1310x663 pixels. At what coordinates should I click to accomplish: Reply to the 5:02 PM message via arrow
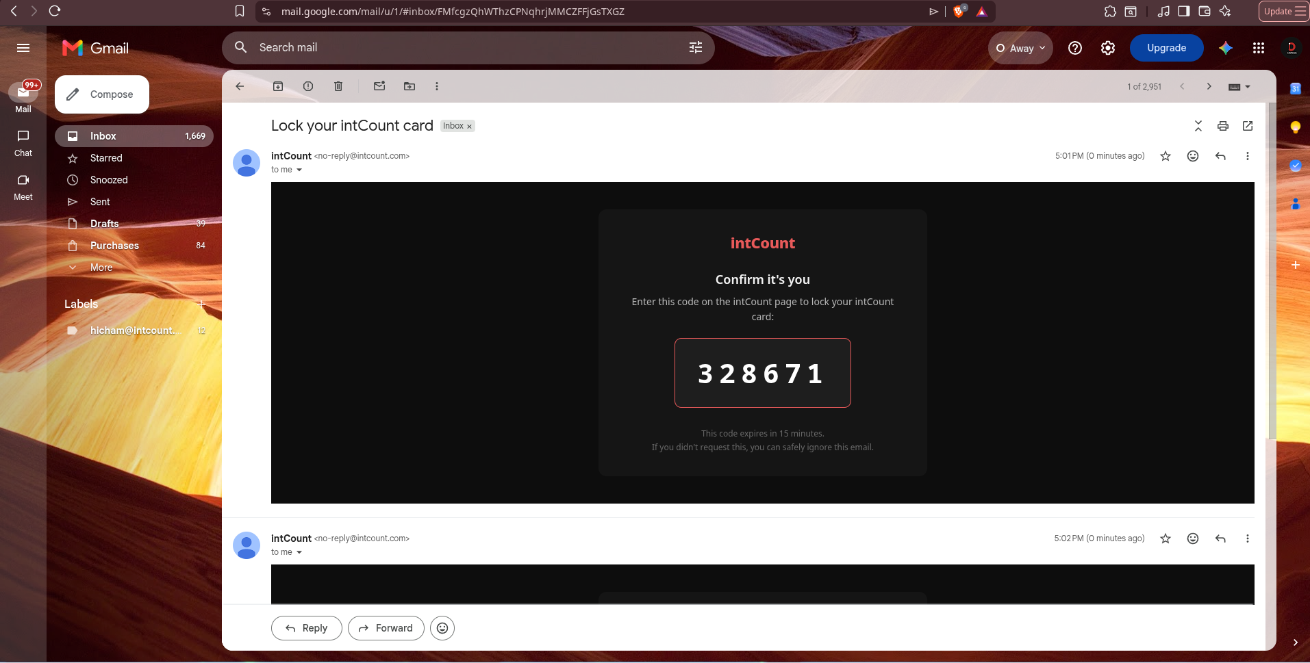[x=1220, y=538]
